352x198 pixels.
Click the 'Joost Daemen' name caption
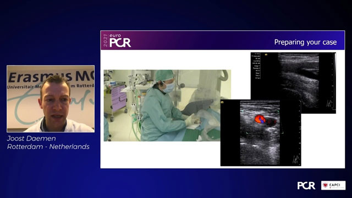click(x=31, y=138)
